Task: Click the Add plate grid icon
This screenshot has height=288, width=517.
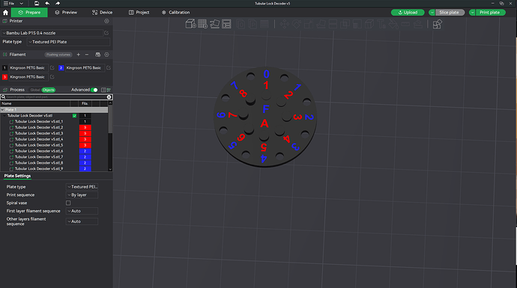Action: pos(202,24)
